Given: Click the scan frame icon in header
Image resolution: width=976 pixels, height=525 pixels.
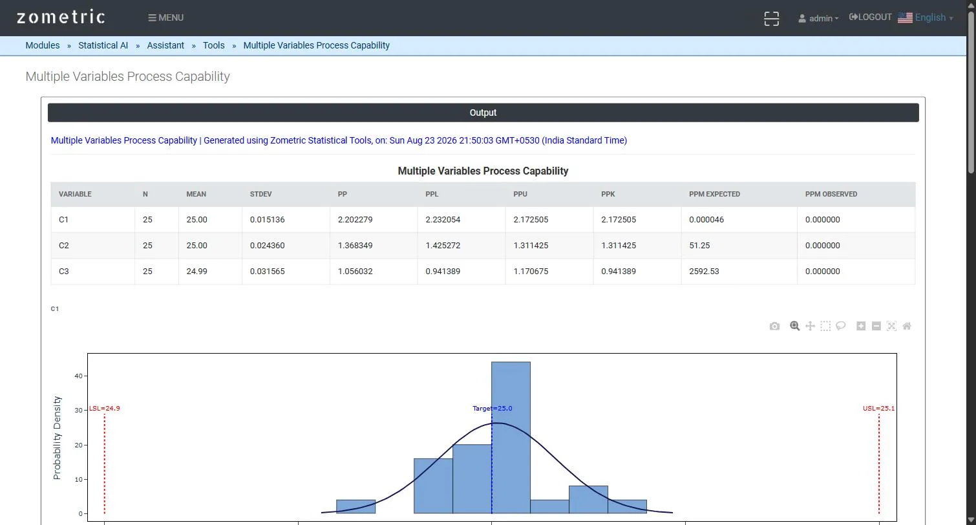Looking at the screenshot, I should pos(771,18).
